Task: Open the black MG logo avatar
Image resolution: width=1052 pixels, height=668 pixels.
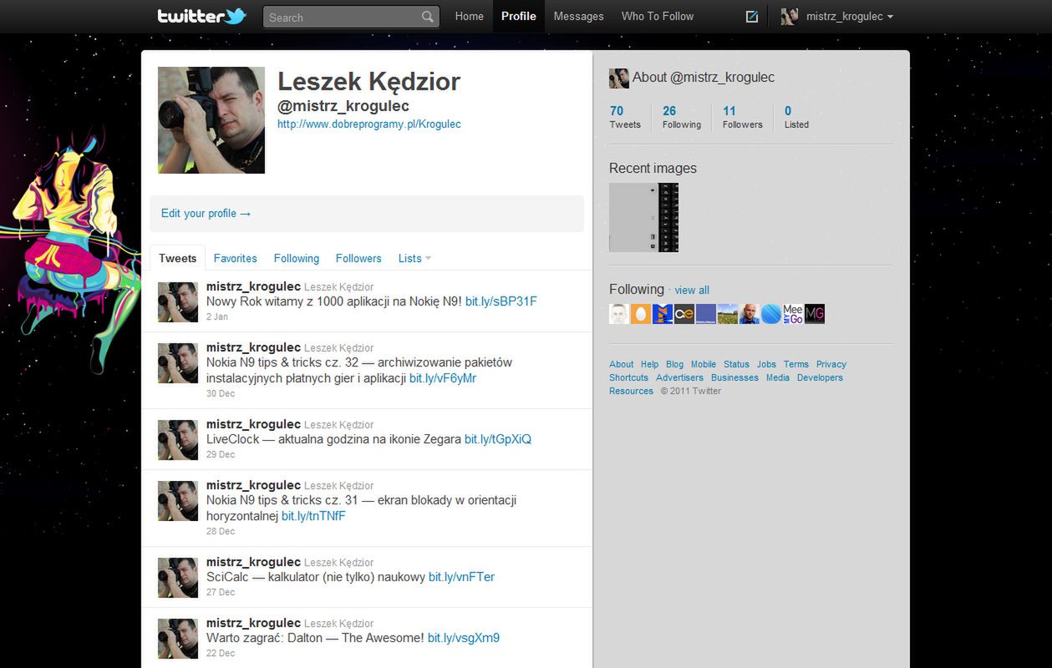Action: click(x=815, y=314)
